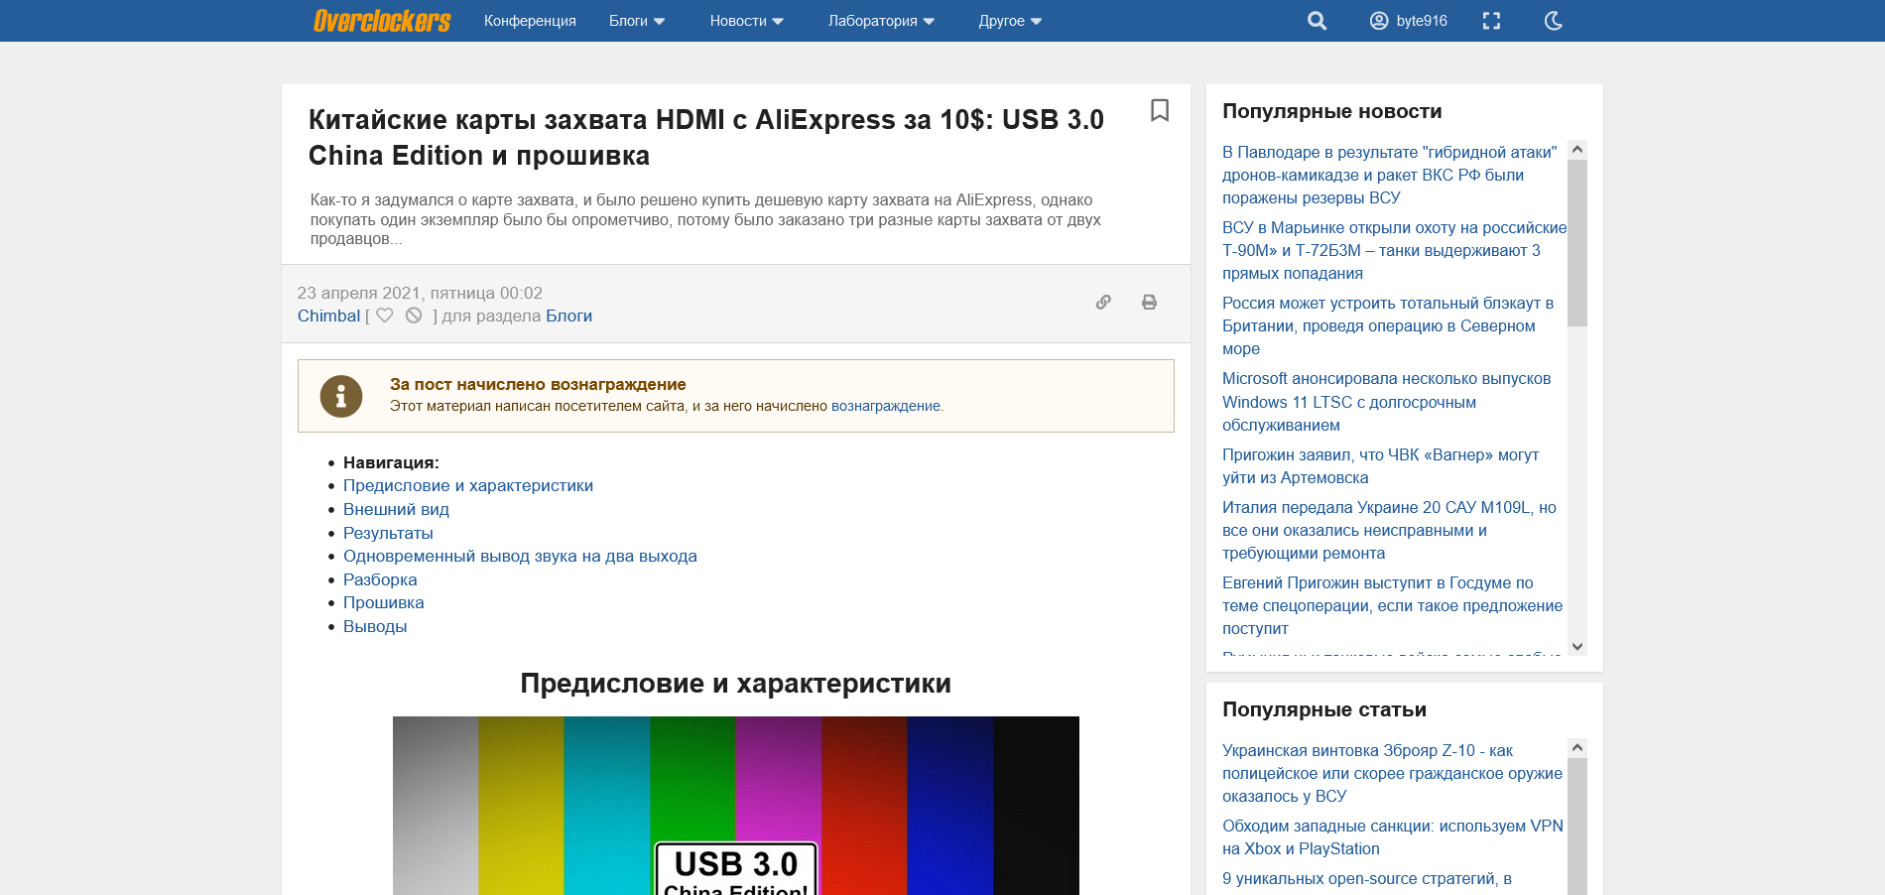
Task: Open news Пригожин заявил ЧВК Вагнер
Action: (1380, 466)
